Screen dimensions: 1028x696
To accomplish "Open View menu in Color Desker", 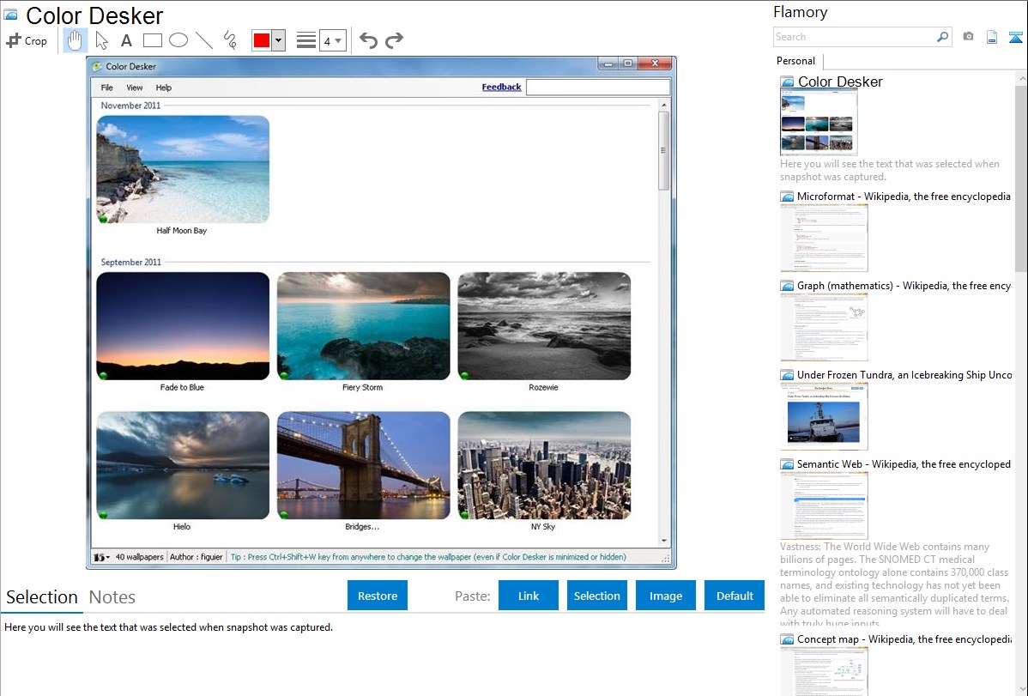I will pos(135,88).
